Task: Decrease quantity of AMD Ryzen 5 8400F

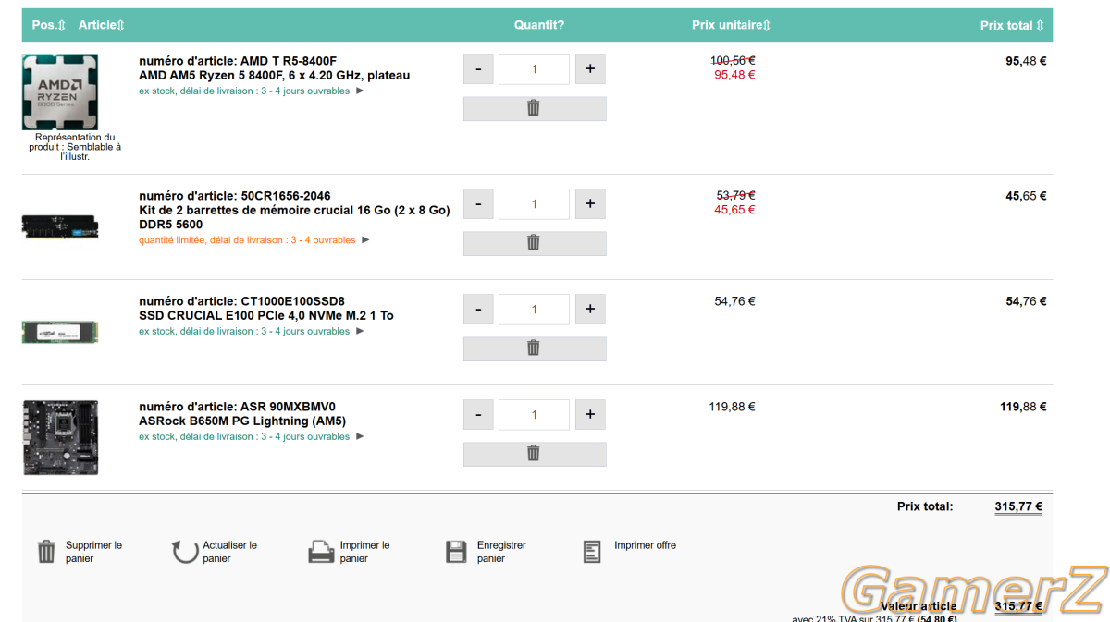Action: coord(478,69)
